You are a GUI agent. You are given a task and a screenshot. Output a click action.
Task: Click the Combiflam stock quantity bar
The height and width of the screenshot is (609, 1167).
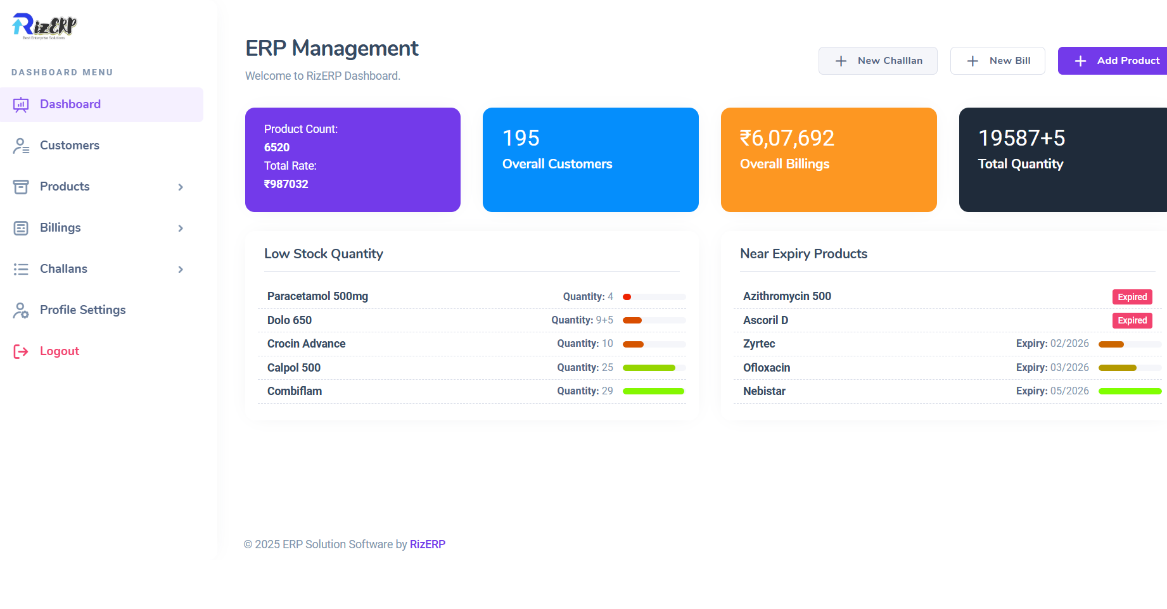[653, 391]
